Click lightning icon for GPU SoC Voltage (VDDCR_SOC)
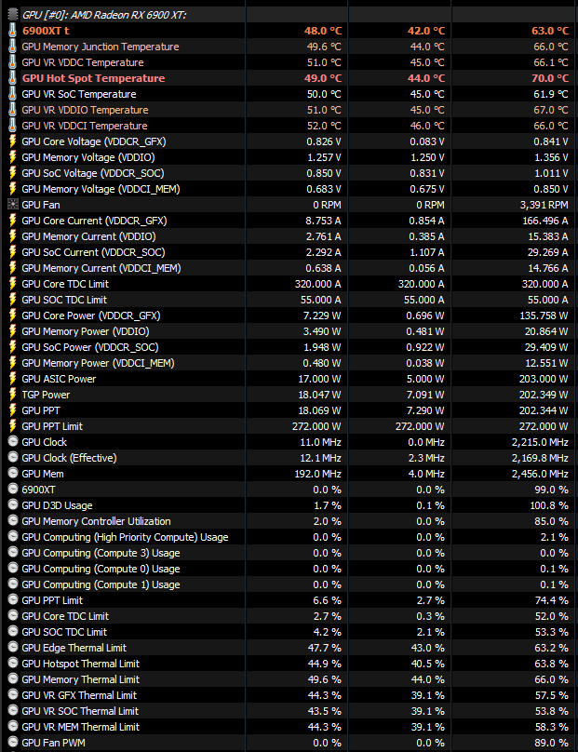This screenshot has width=578, height=752. coord(13,173)
